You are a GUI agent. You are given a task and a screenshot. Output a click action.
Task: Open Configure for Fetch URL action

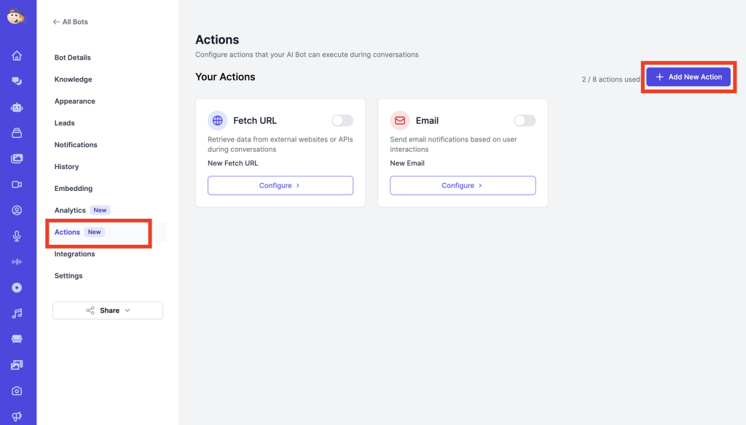[x=280, y=186]
